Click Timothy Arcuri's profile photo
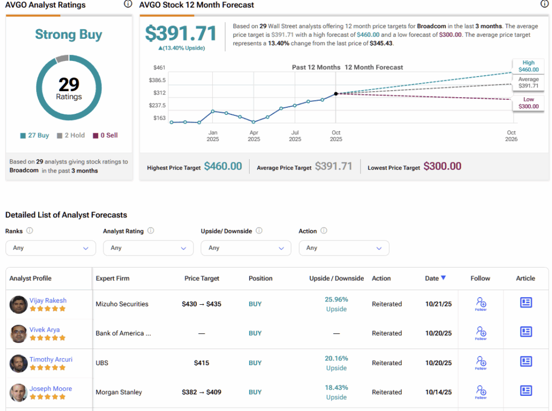552x411 pixels. [x=18, y=363]
